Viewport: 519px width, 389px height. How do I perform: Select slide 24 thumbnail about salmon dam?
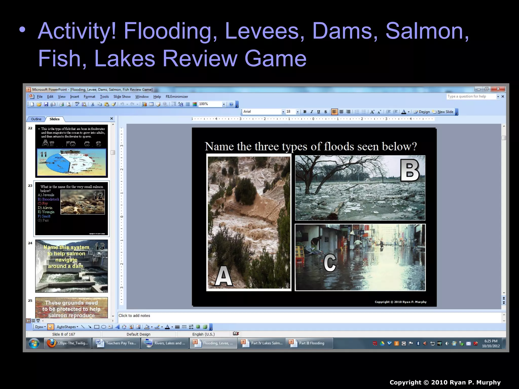pyautogui.click(x=71, y=266)
